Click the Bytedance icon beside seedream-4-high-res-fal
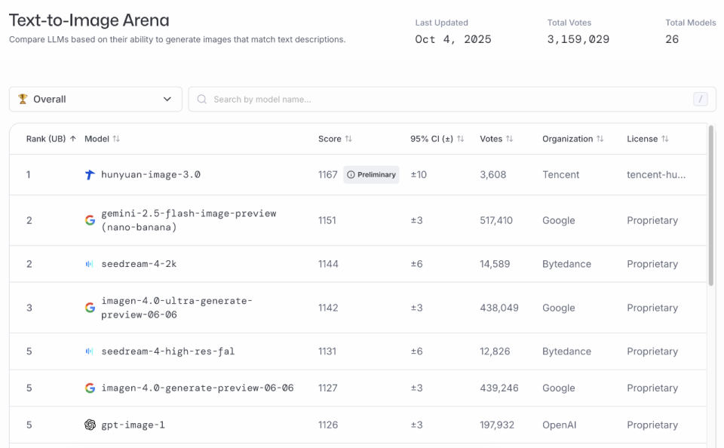The width and height of the screenshot is (724, 448). pos(90,351)
